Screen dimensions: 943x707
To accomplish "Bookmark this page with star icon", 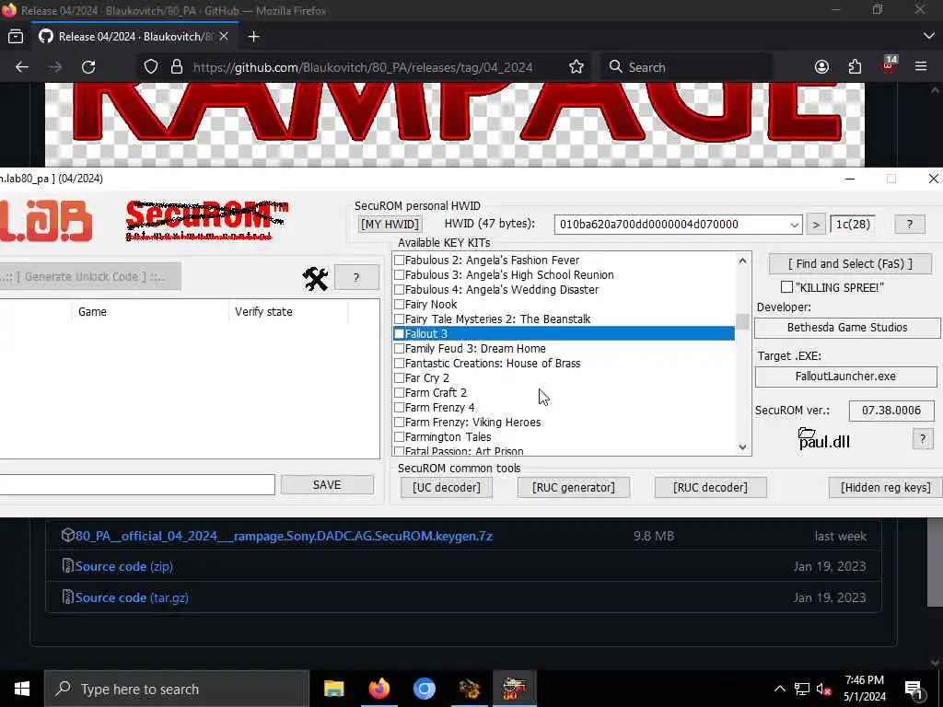I will 576,66.
